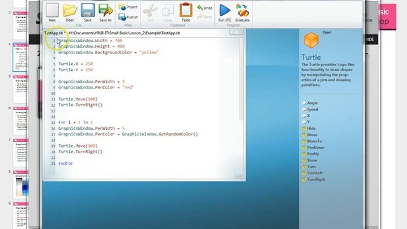Click the Turtle heading in help pane
Screen dimensions: 407x229
pos(311,57)
